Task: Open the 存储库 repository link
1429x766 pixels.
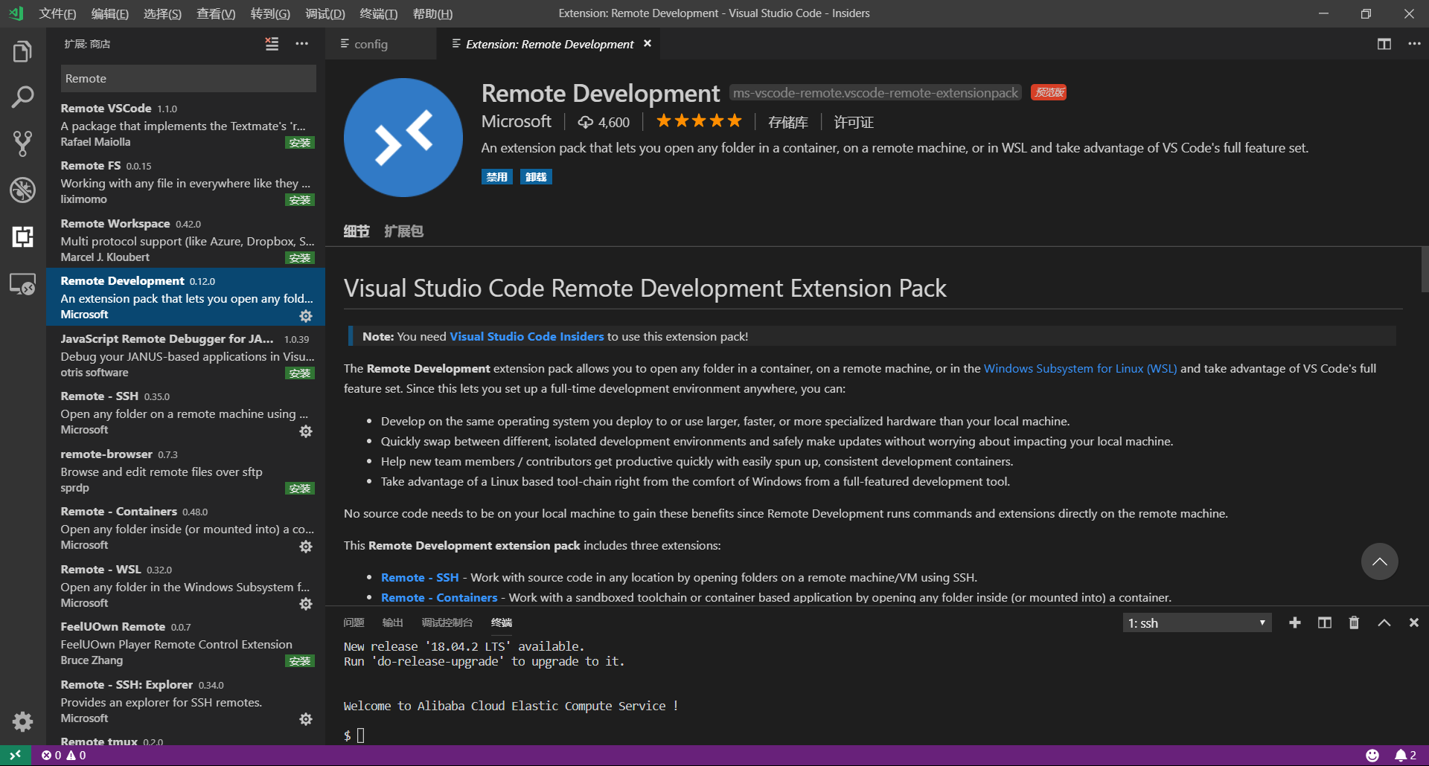Action: (x=788, y=122)
